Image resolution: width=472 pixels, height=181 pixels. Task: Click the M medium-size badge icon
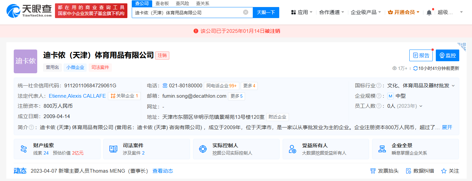(390, 96)
